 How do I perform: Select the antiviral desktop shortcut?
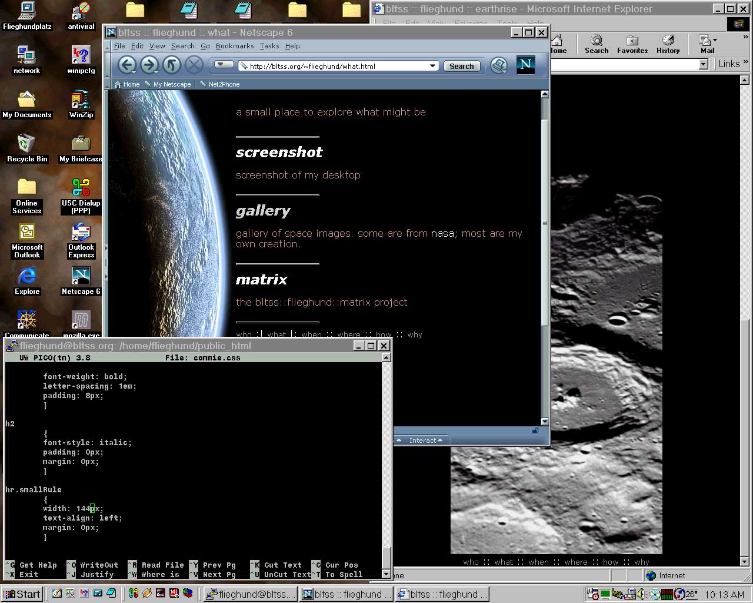(x=81, y=16)
